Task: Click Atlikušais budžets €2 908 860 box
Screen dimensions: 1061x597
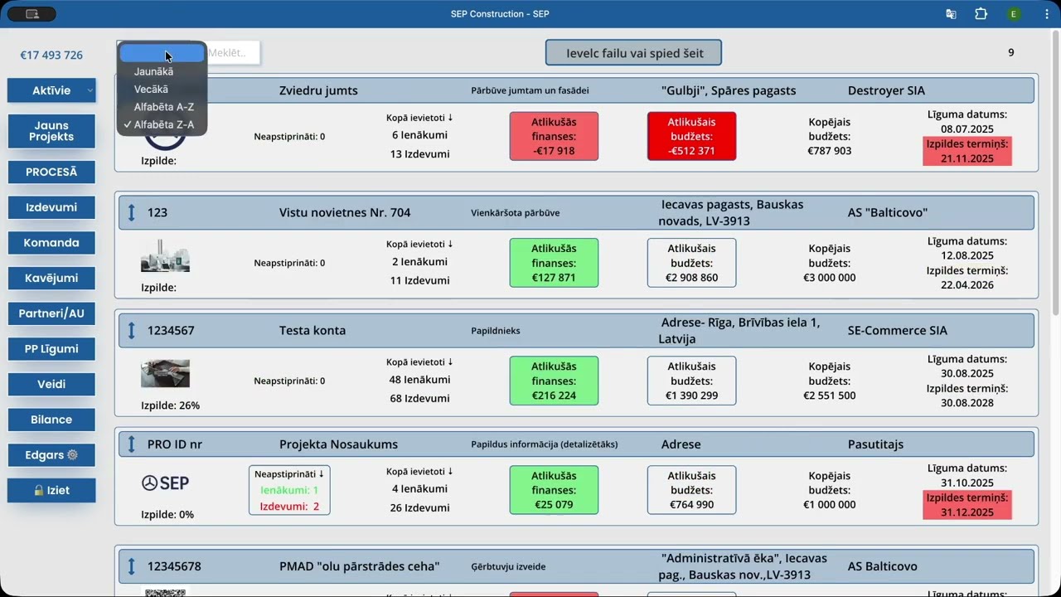Action: click(x=691, y=263)
